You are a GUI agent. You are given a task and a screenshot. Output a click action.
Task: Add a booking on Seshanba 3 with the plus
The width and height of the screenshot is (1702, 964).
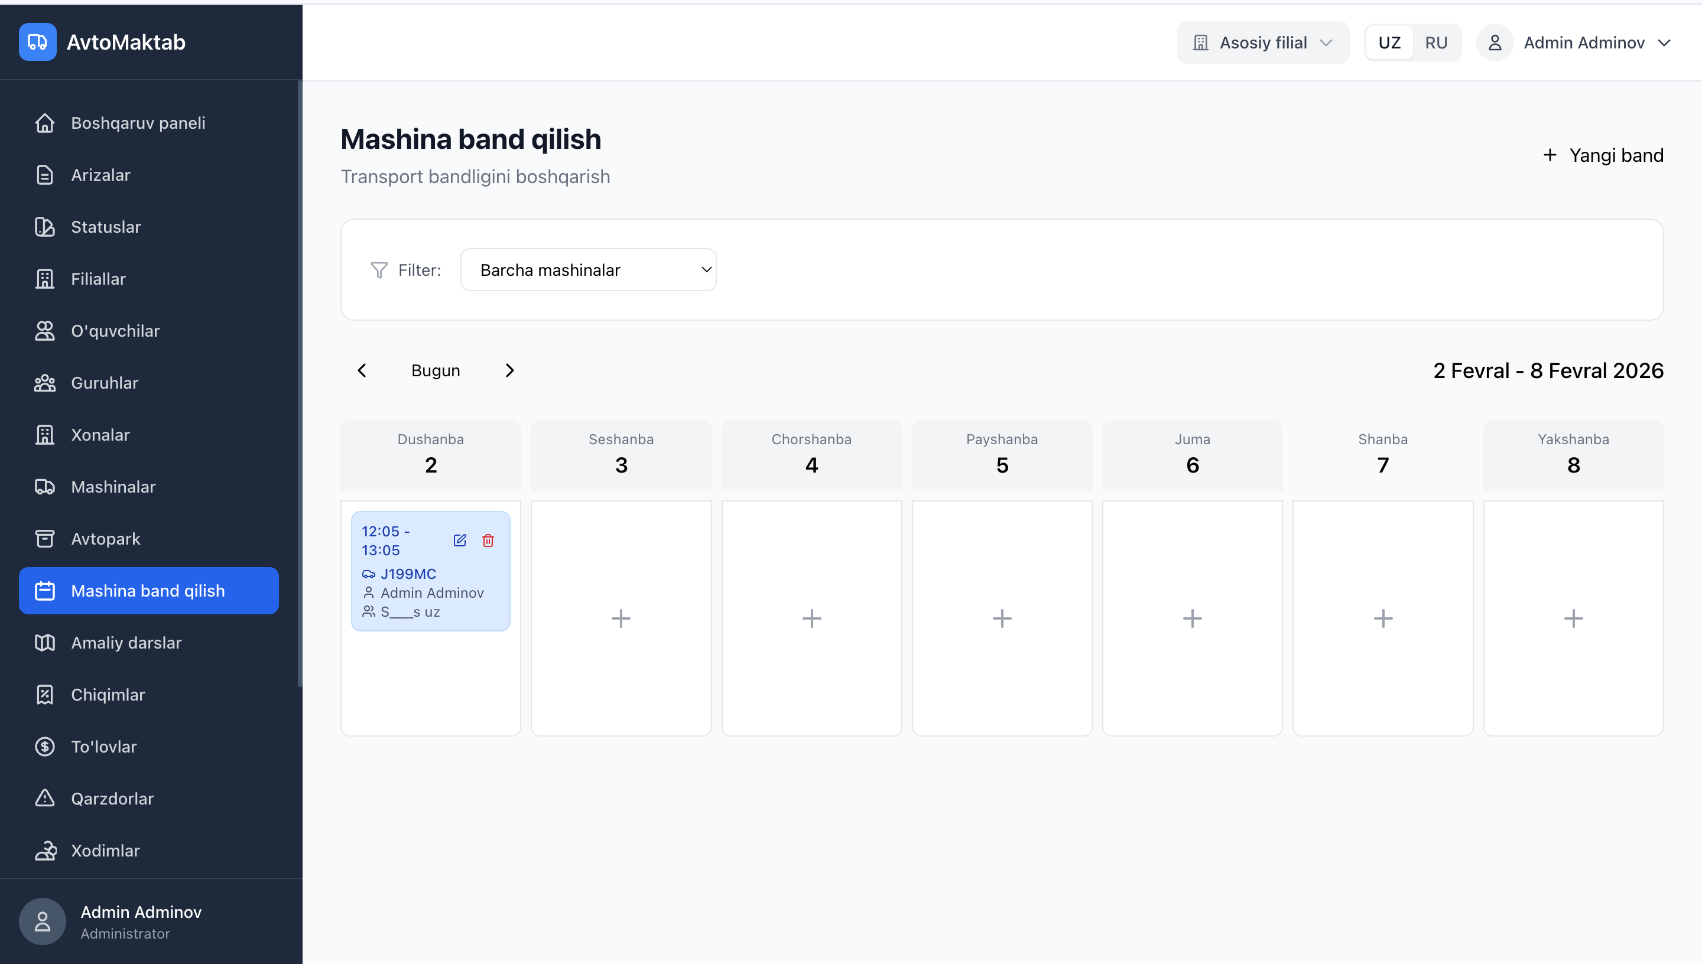621,618
